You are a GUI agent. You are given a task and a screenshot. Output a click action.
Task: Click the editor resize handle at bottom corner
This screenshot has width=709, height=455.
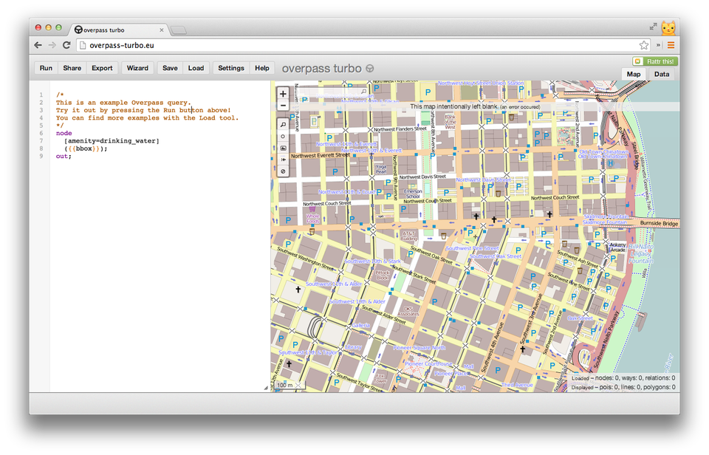click(x=267, y=388)
